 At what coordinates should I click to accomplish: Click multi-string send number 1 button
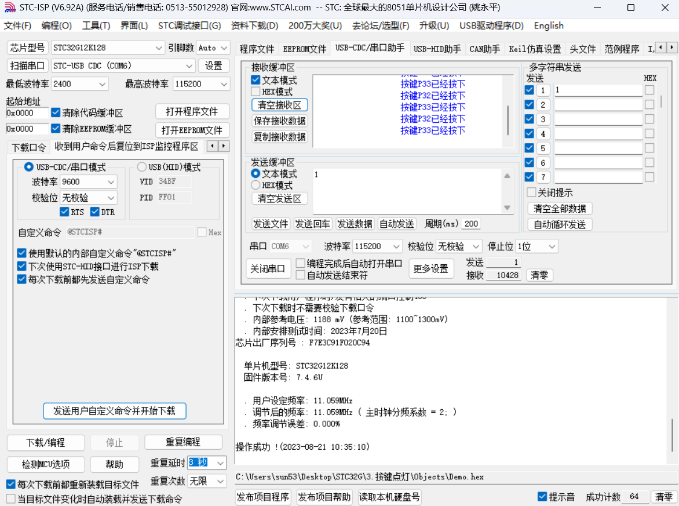pos(543,90)
